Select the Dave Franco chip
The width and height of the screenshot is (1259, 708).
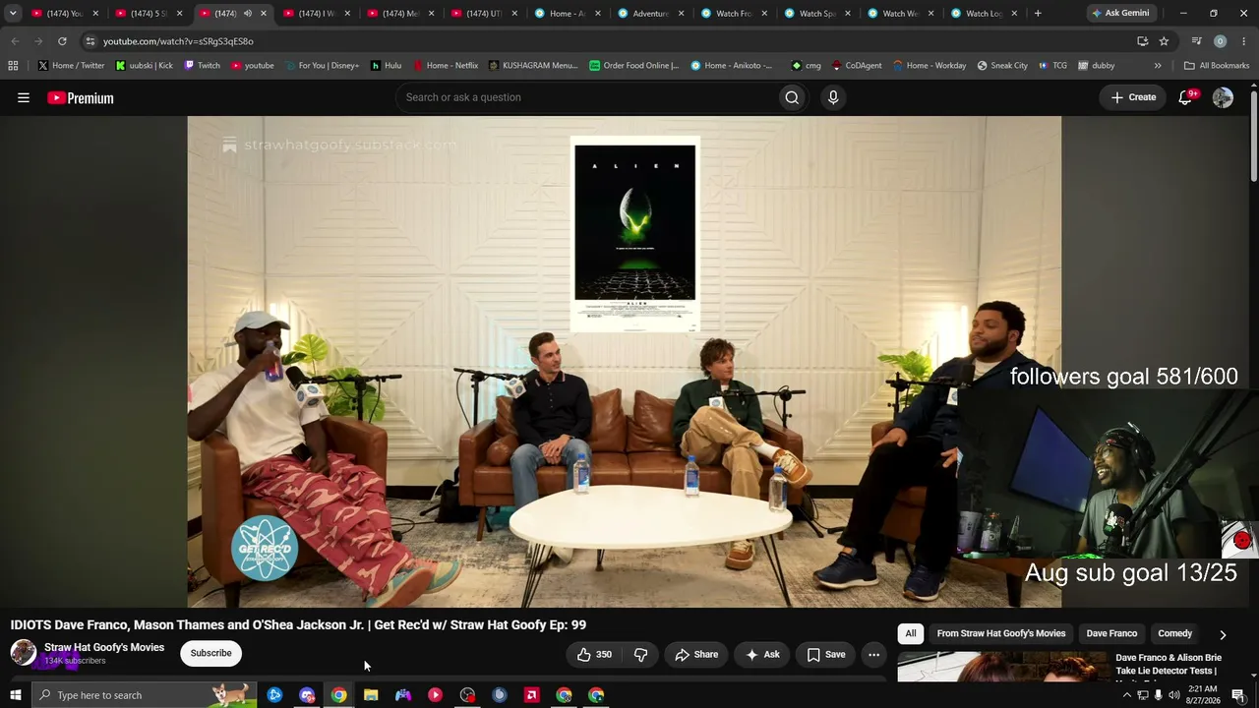point(1111,634)
